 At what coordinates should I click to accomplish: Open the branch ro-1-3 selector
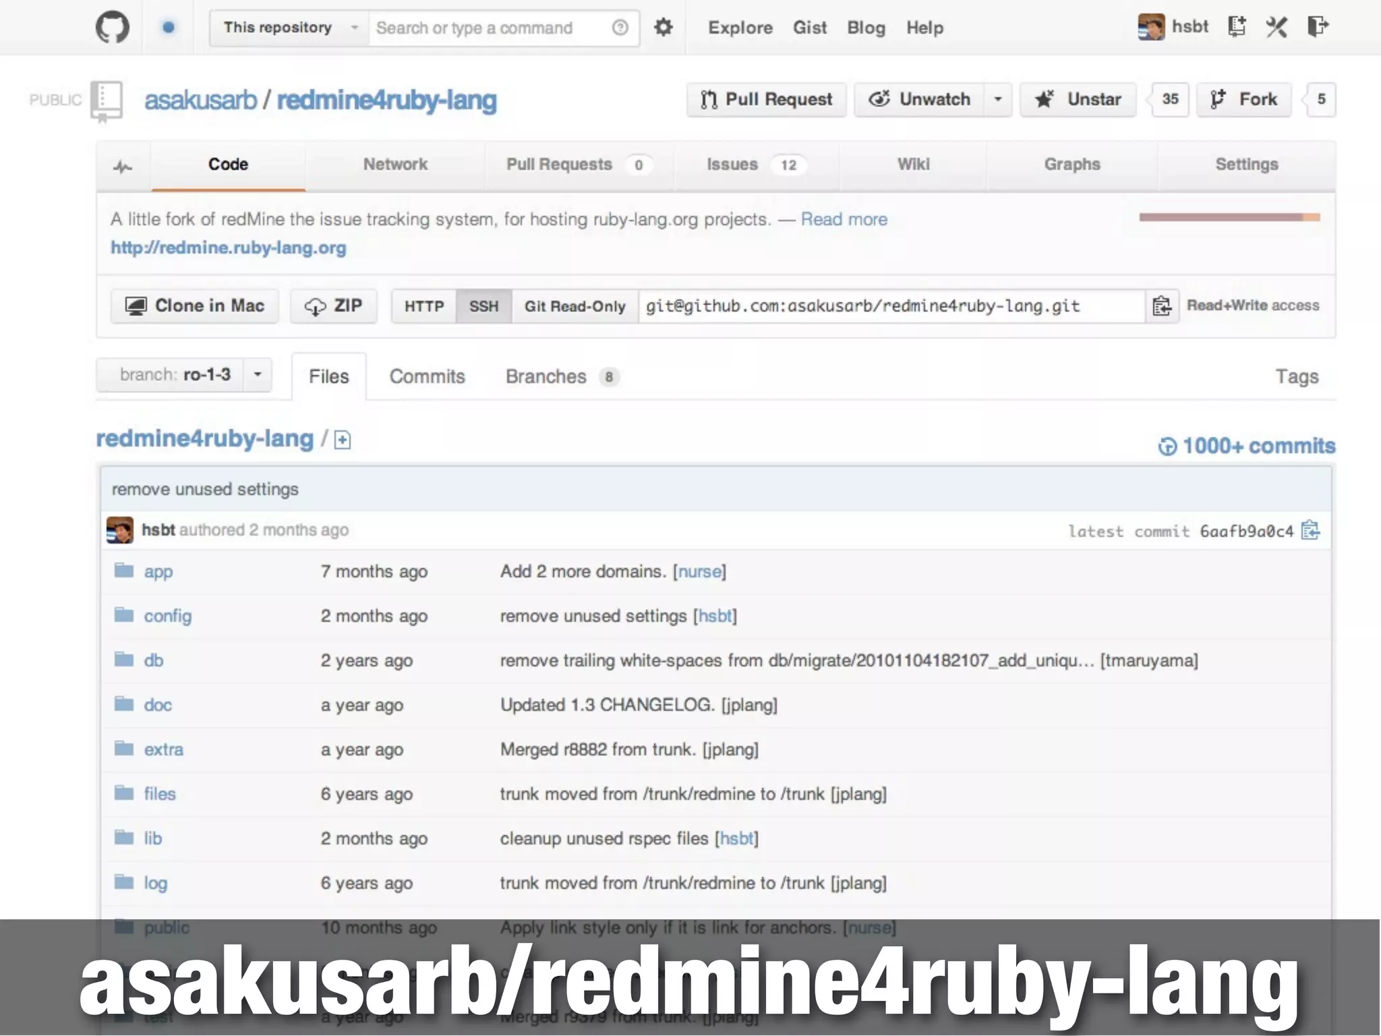click(184, 374)
